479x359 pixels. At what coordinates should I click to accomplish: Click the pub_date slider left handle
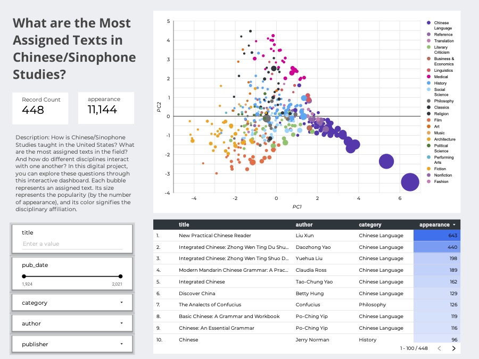(x=23, y=277)
